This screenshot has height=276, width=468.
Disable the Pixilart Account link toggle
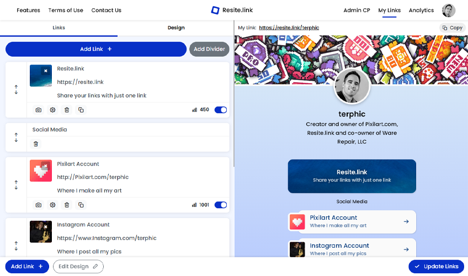click(x=221, y=205)
